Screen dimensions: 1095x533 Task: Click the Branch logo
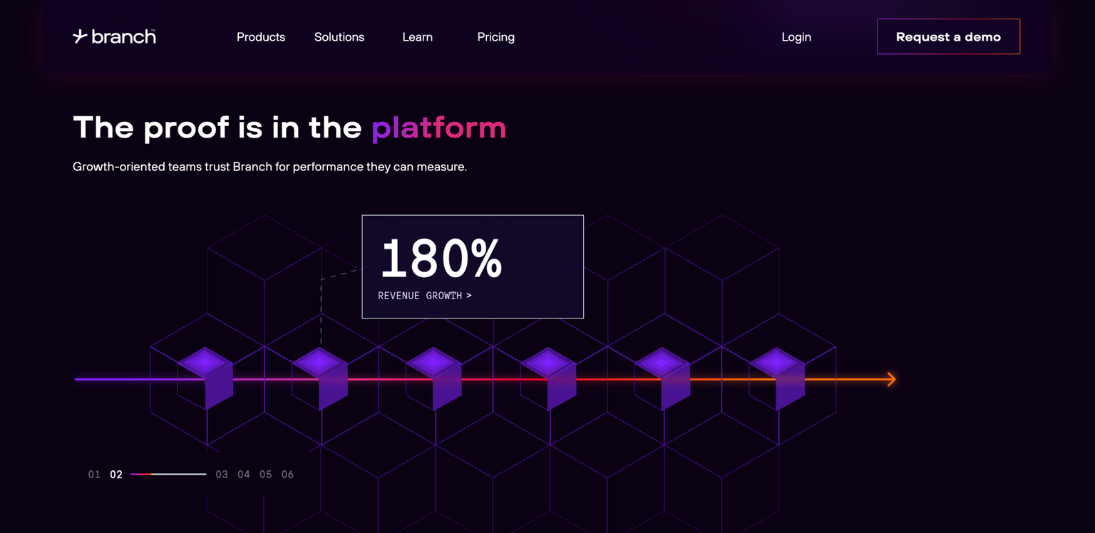tap(114, 36)
